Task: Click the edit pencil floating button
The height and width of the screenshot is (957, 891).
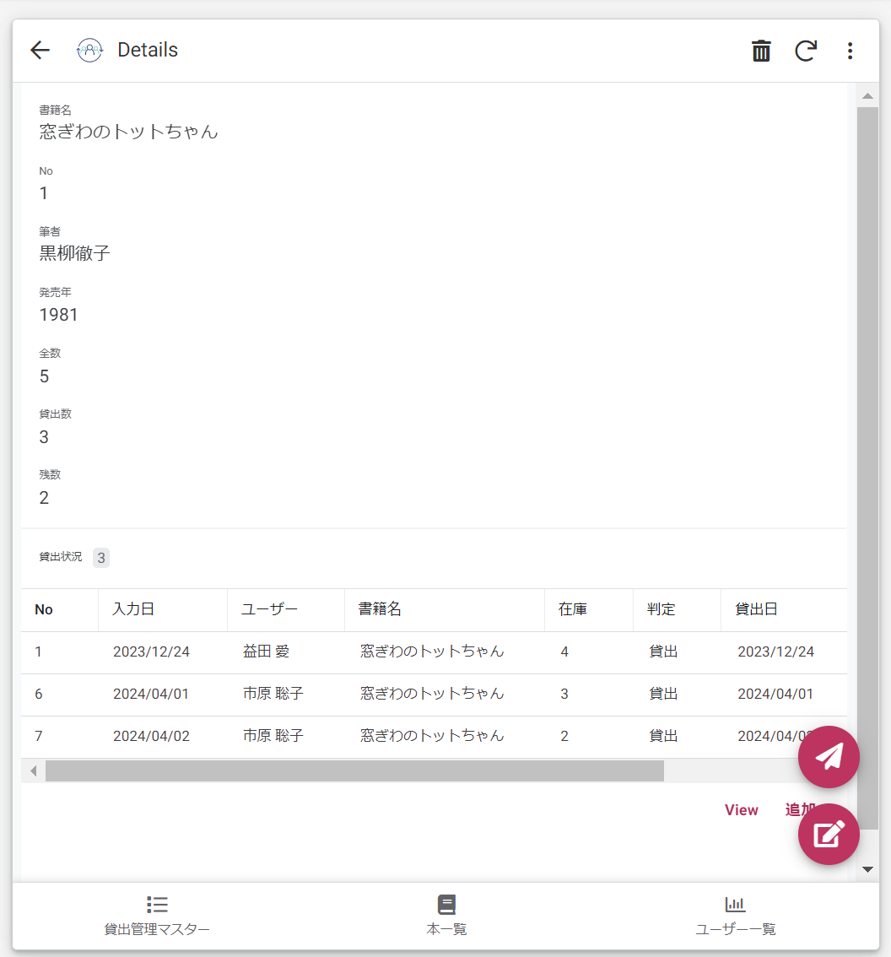Action: pos(829,835)
